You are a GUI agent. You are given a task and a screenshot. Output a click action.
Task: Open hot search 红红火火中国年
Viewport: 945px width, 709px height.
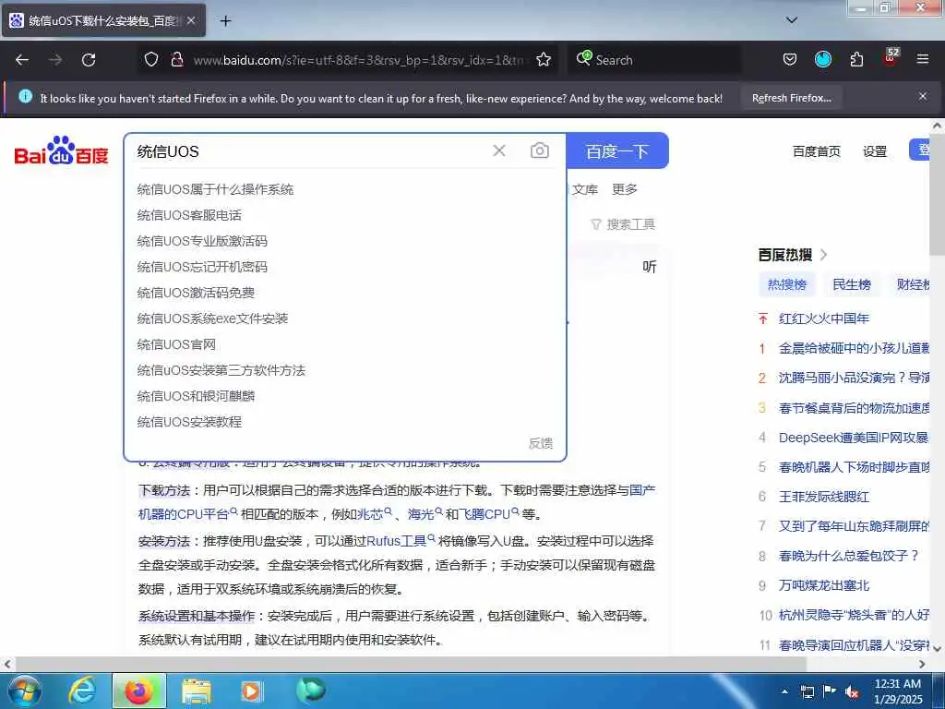click(823, 318)
